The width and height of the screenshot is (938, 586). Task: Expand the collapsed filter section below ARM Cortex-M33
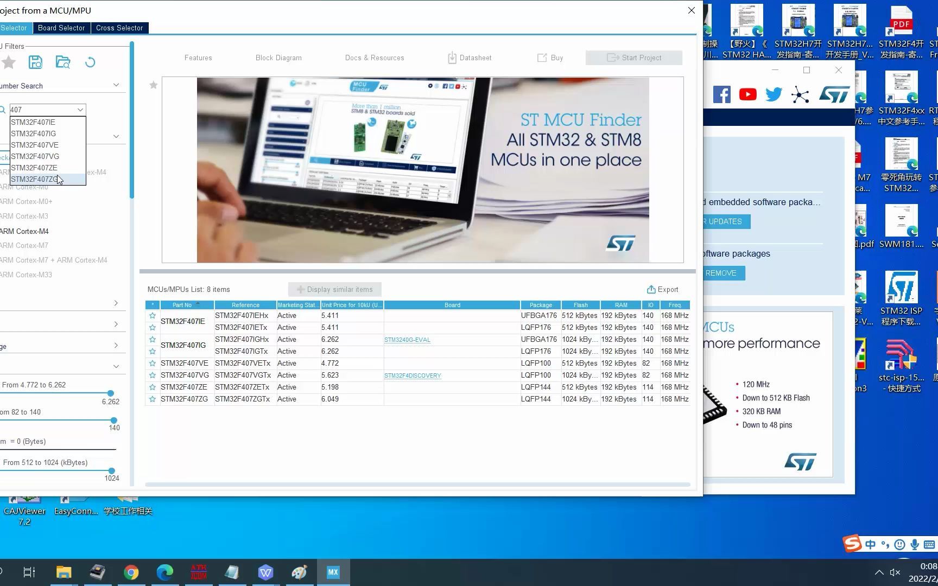tap(116, 303)
